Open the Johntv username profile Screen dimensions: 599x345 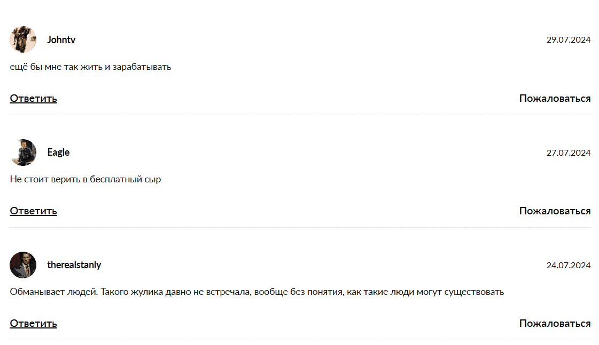click(61, 40)
